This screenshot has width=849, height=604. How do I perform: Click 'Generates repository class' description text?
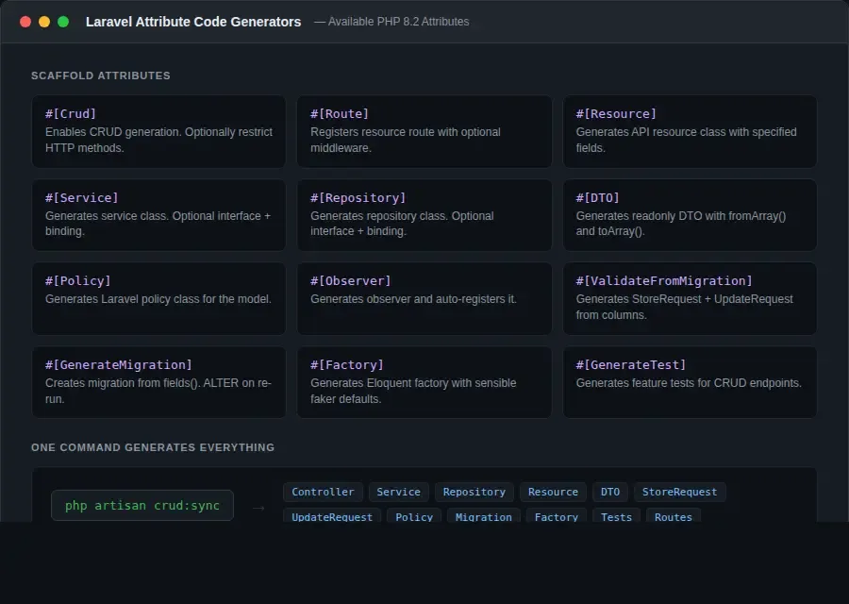(x=402, y=223)
